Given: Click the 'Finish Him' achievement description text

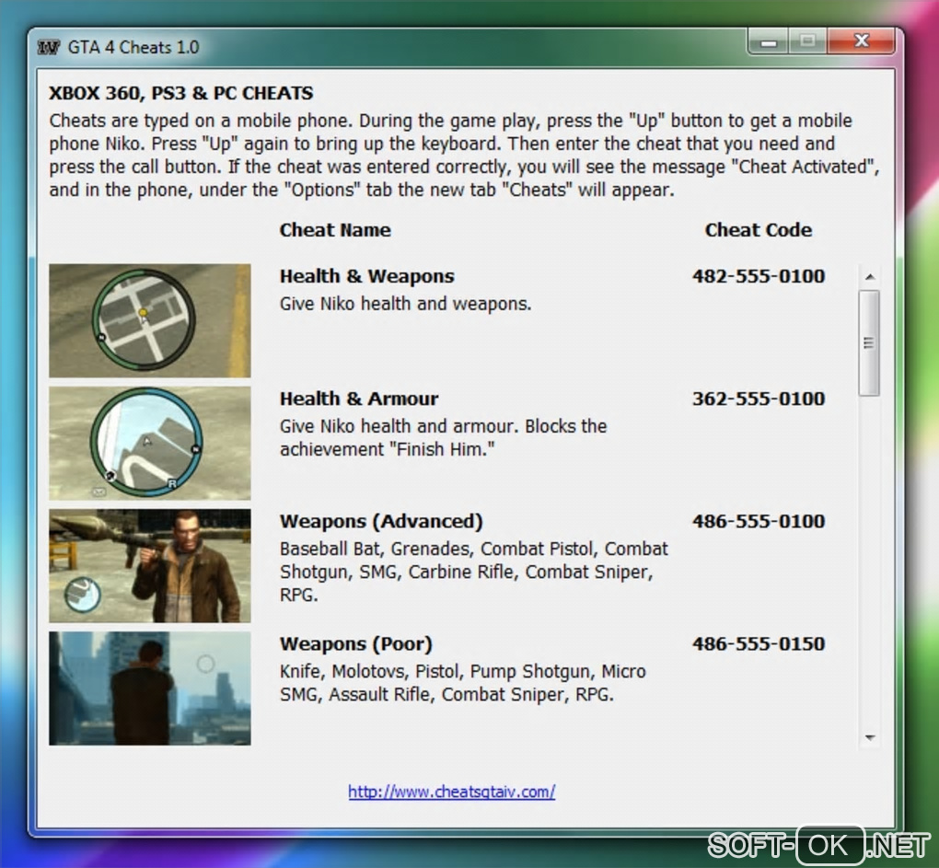Looking at the screenshot, I should tap(443, 437).
